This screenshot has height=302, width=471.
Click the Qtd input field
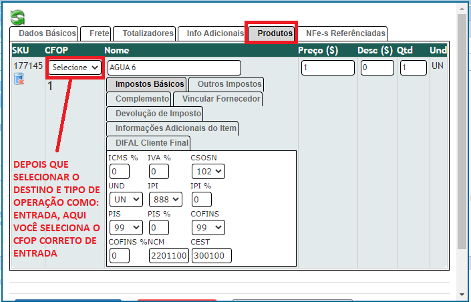click(414, 67)
